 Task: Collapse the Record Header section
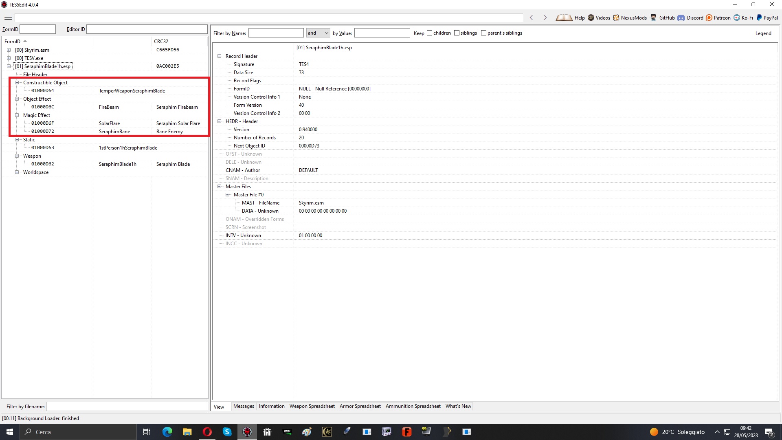click(x=219, y=56)
